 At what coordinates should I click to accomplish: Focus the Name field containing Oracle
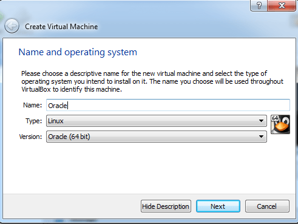click(168, 105)
